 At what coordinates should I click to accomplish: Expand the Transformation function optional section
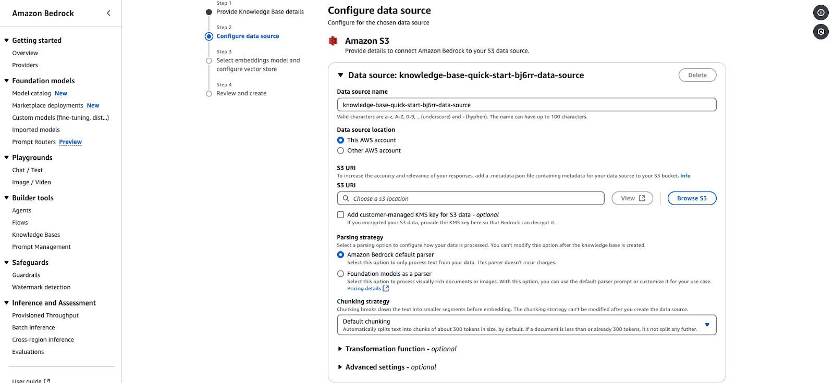click(x=340, y=349)
